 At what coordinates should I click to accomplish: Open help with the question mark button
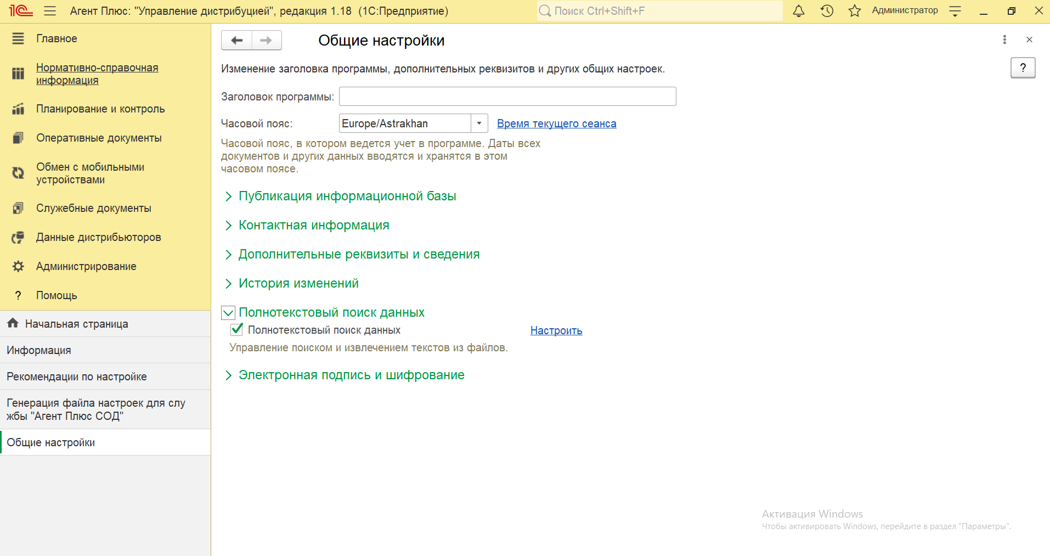1023,68
